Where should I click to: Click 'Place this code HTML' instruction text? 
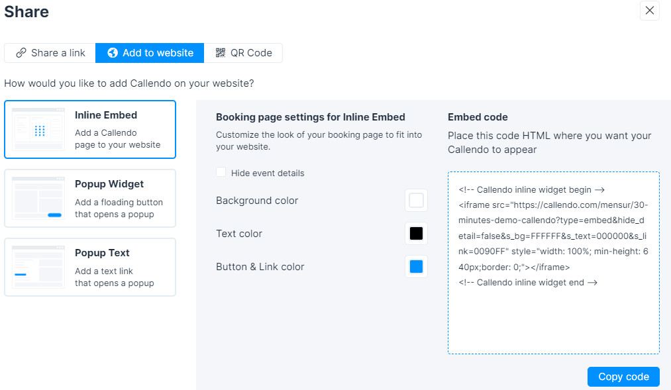click(x=550, y=142)
